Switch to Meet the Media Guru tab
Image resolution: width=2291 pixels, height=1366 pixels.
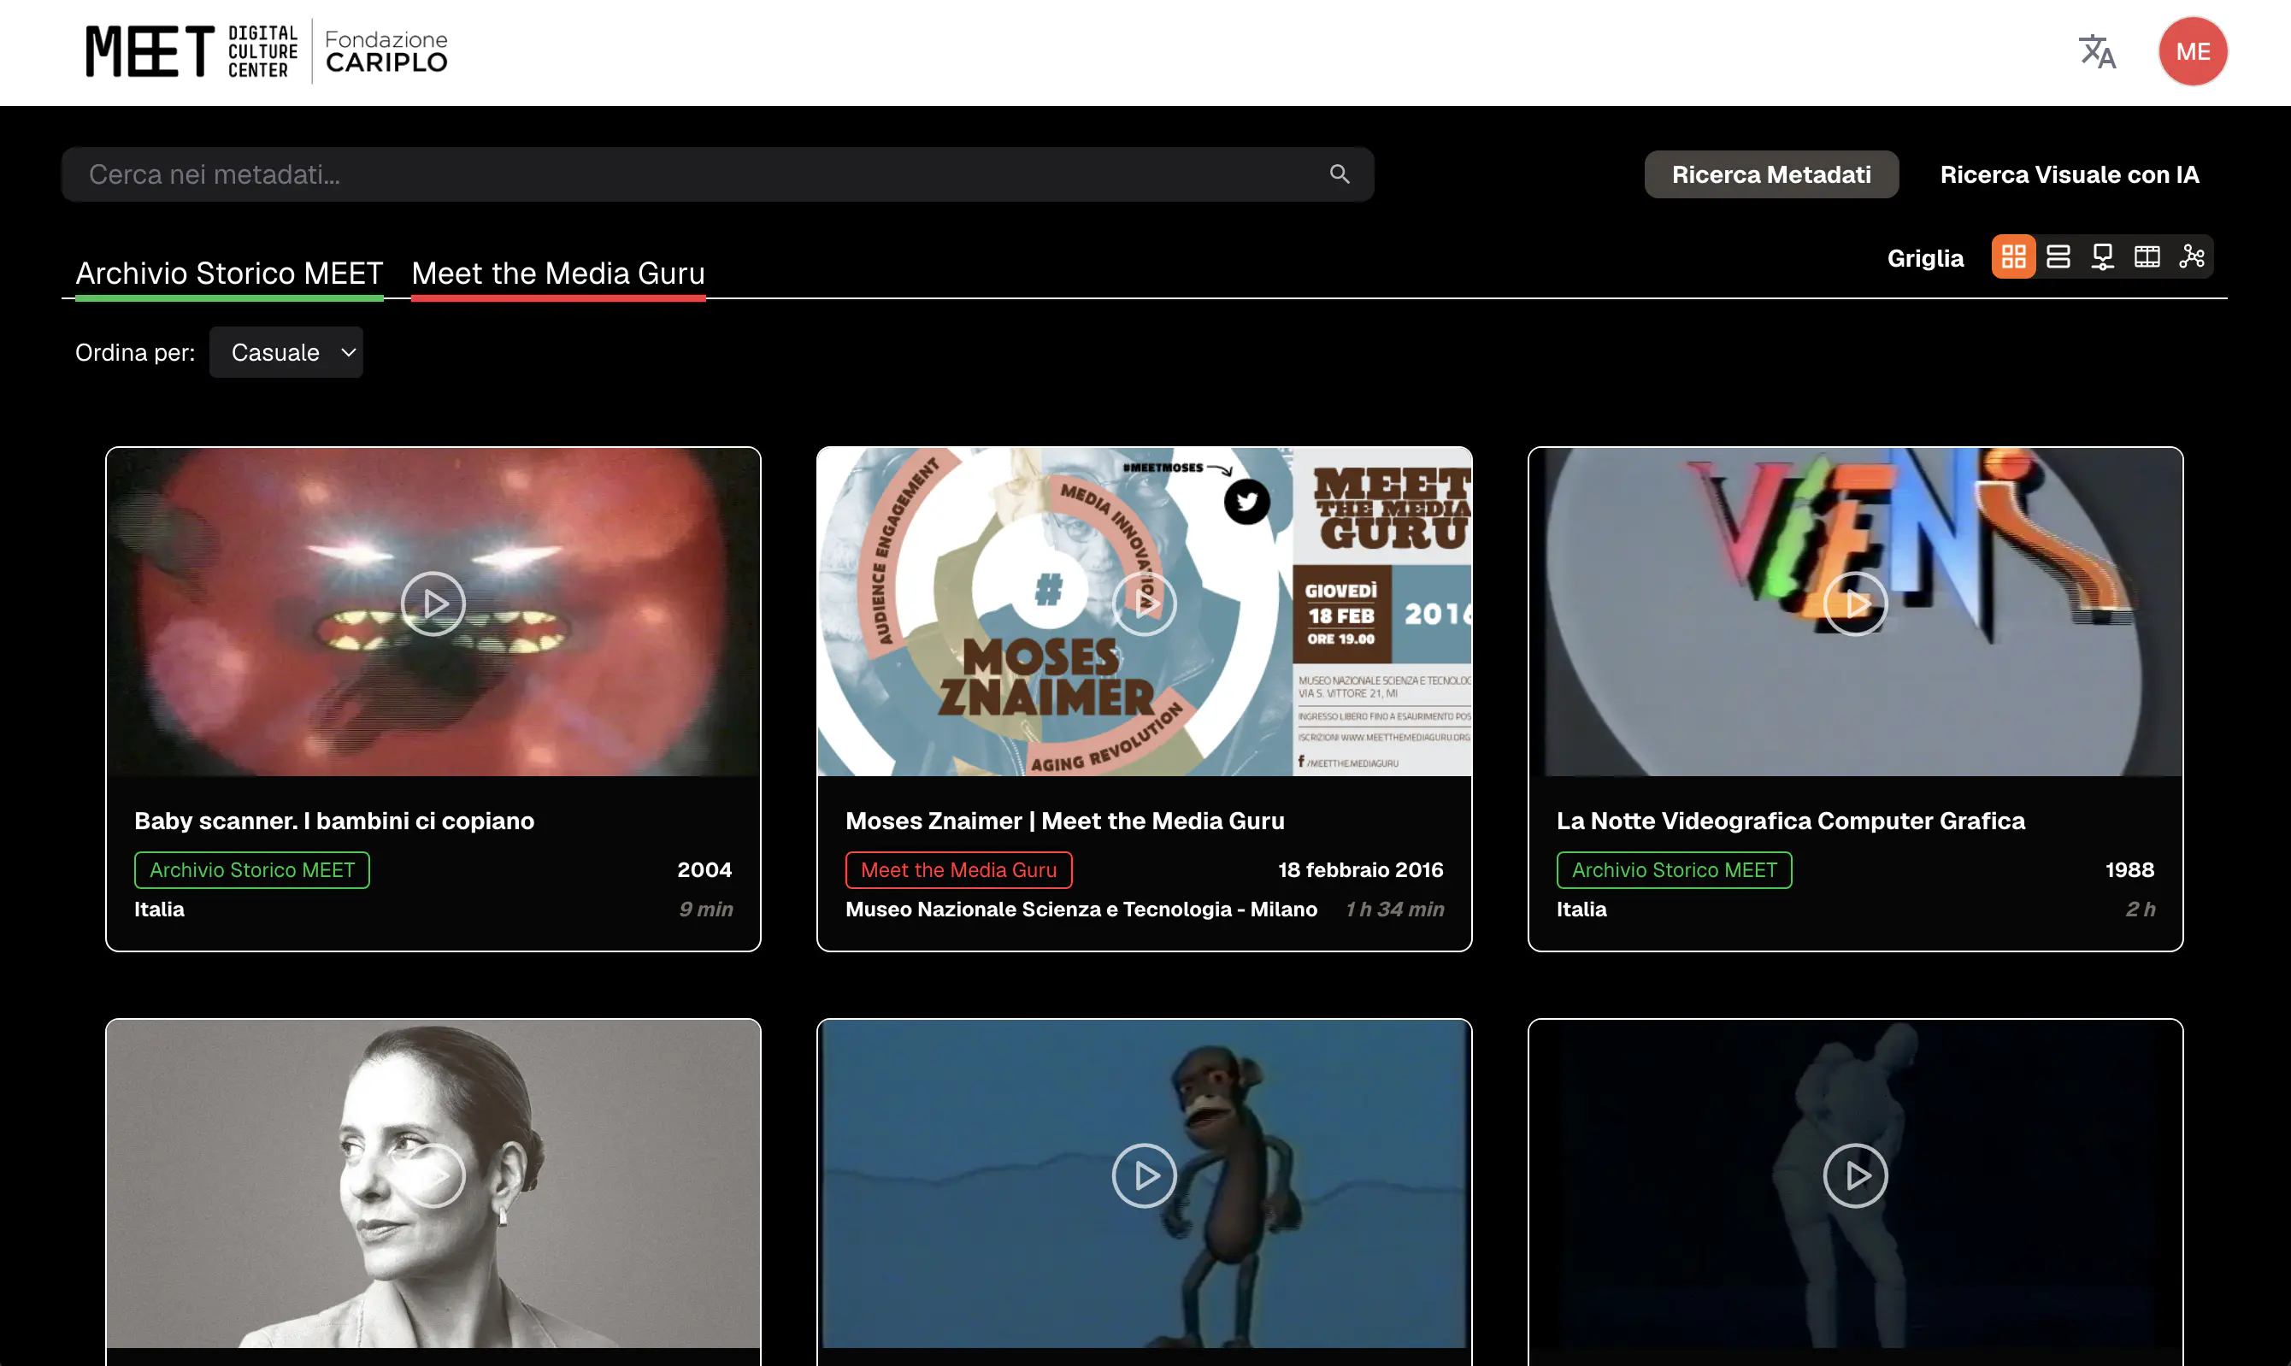(558, 274)
